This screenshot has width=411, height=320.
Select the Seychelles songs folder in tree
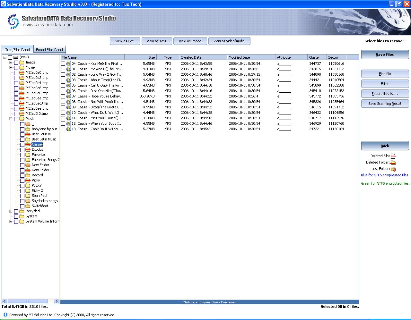45,201
